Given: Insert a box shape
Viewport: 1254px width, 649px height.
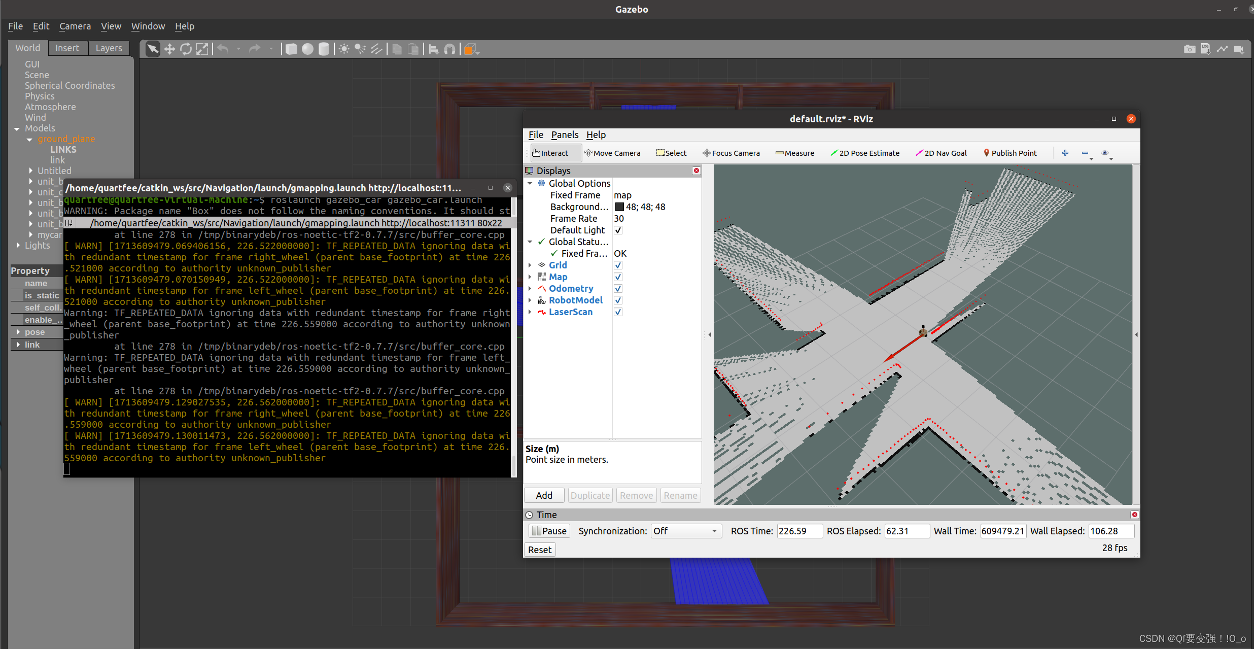Looking at the screenshot, I should pos(291,49).
